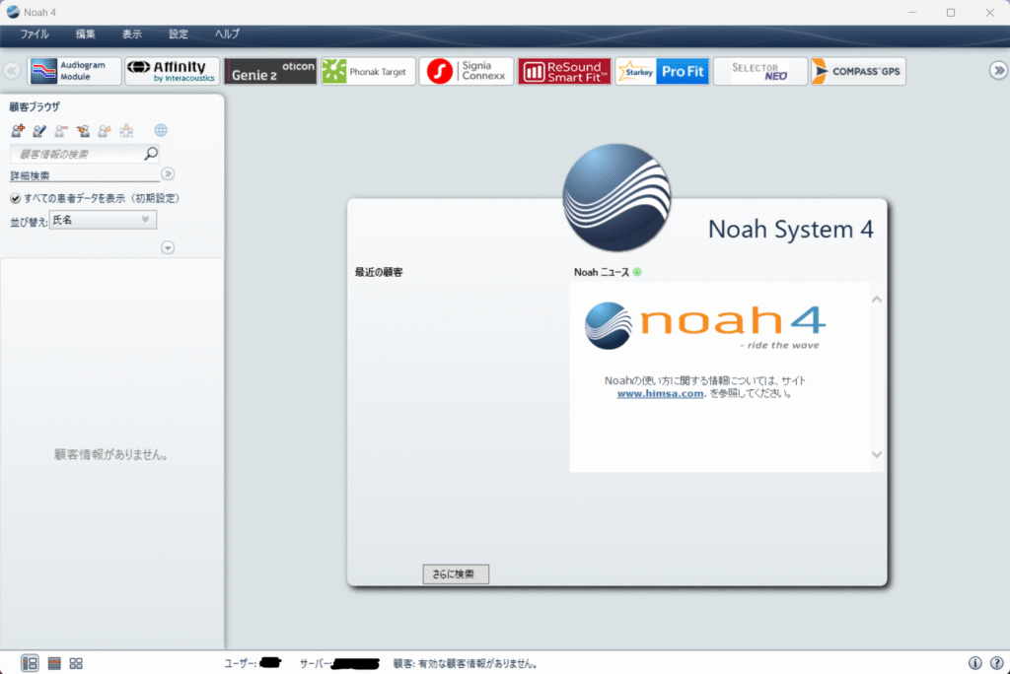1010x674 pixels.
Task: Expand the 詳細検索 advanced search section
Action: (168, 173)
